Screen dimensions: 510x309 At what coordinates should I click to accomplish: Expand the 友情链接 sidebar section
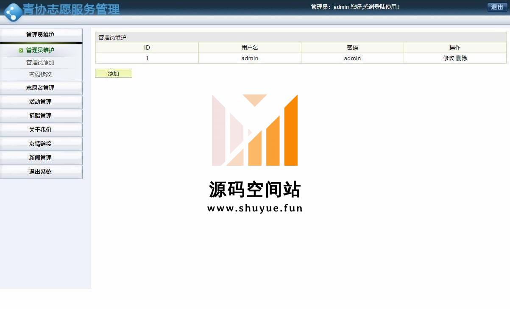(41, 144)
